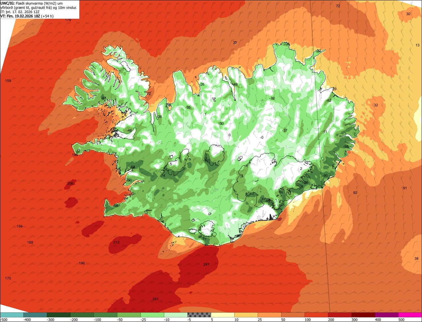The image size is (422, 322).
Task: Select the 198 value off Snæfellsnes
Action: coord(75,155)
